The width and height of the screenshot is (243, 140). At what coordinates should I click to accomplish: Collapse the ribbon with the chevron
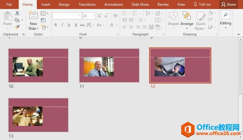click(238, 34)
